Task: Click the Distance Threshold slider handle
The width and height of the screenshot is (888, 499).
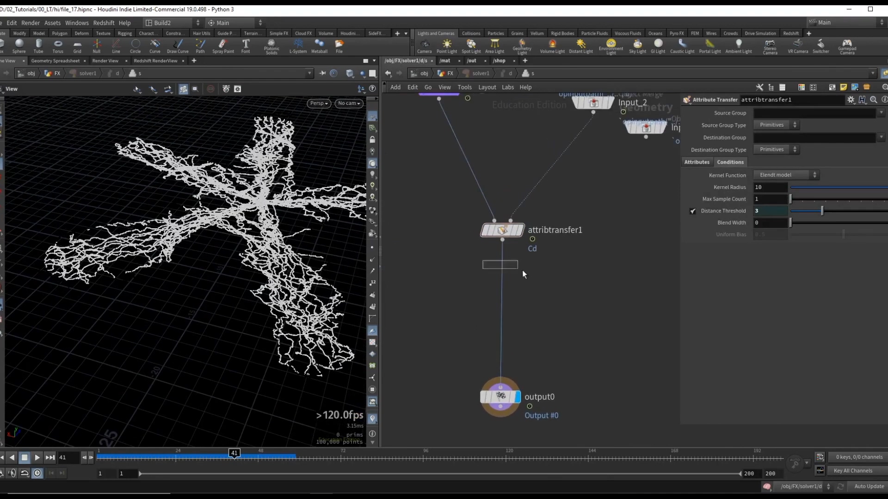Action: [x=822, y=211]
